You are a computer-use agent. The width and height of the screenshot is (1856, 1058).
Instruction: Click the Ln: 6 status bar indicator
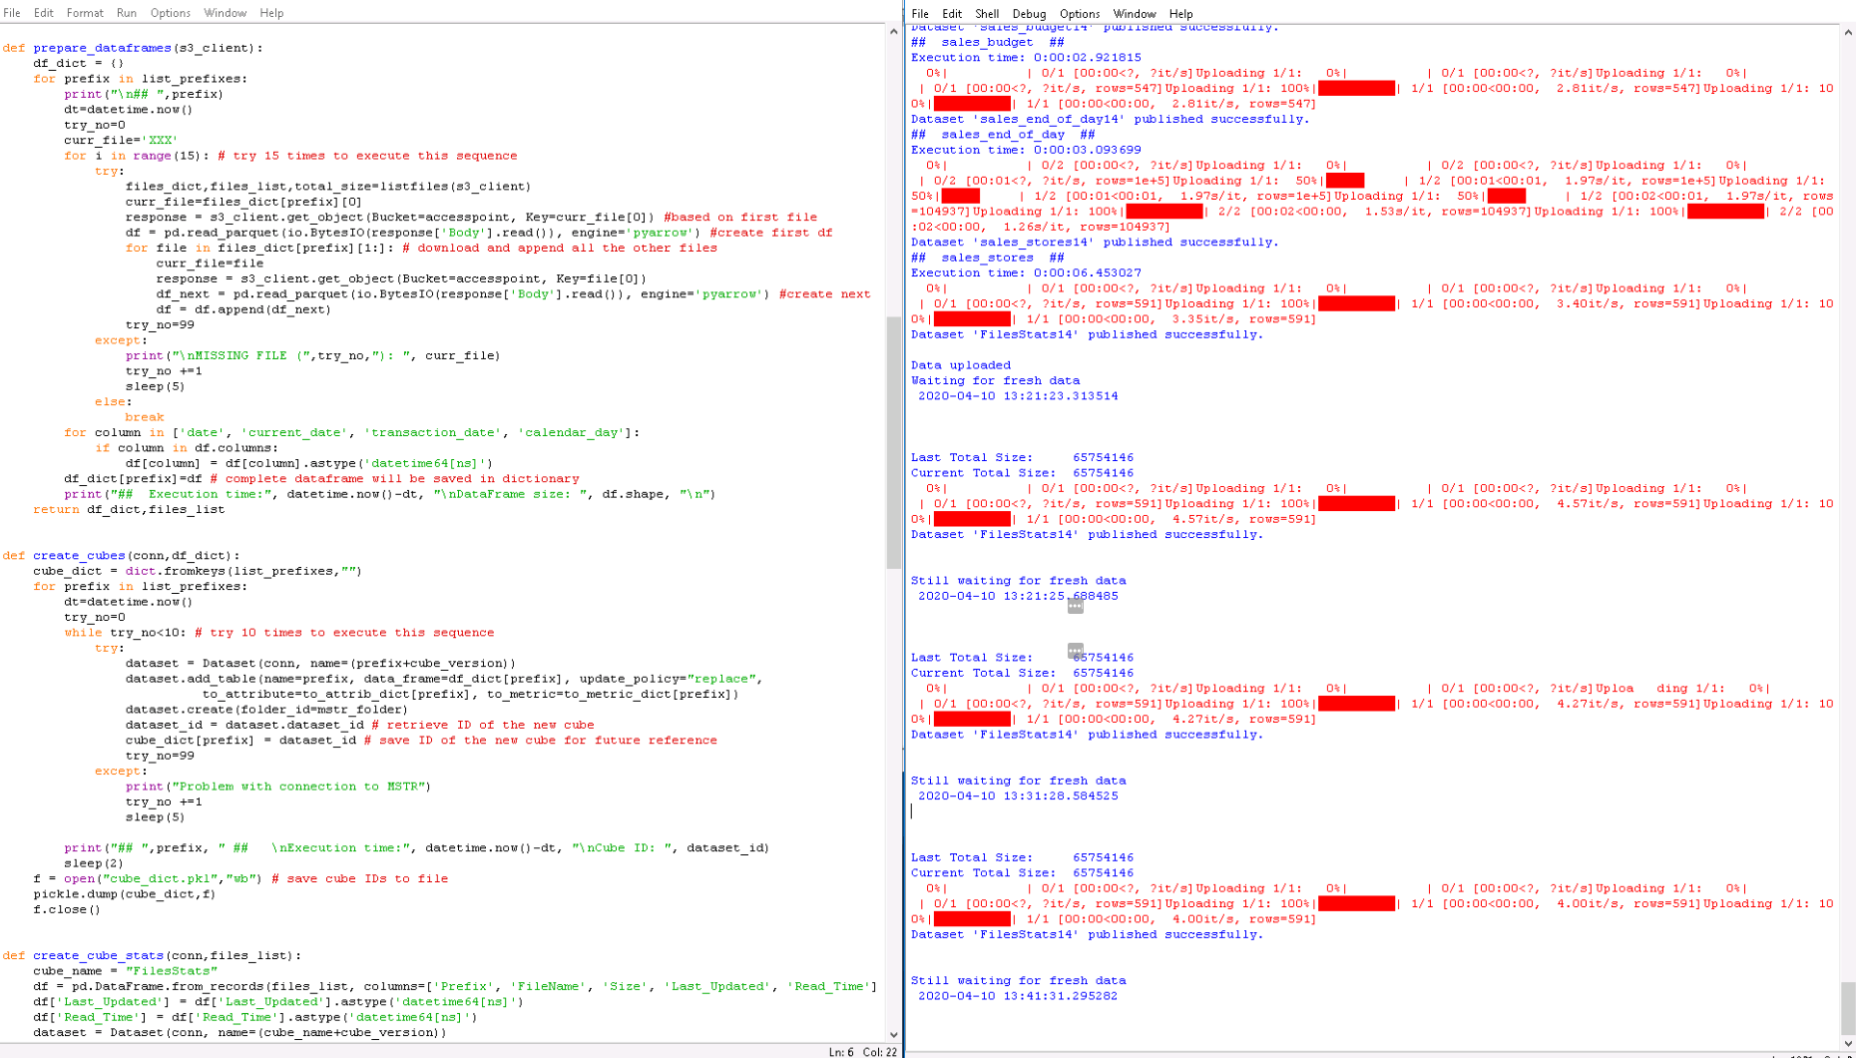840,1052
